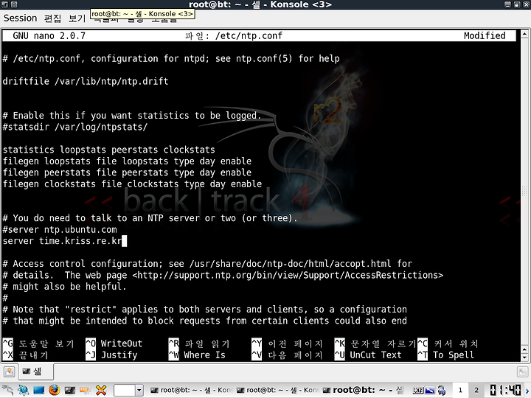Image resolution: width=531 pixels, height=398 pixels.
Task: Switch to second root@bt Konsole taskbar entry
Action: click(277, 390)
